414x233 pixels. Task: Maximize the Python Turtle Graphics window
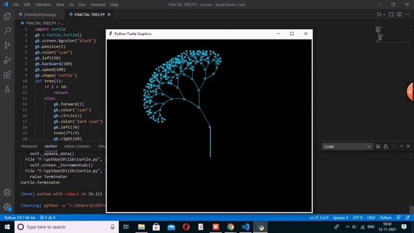292,34
